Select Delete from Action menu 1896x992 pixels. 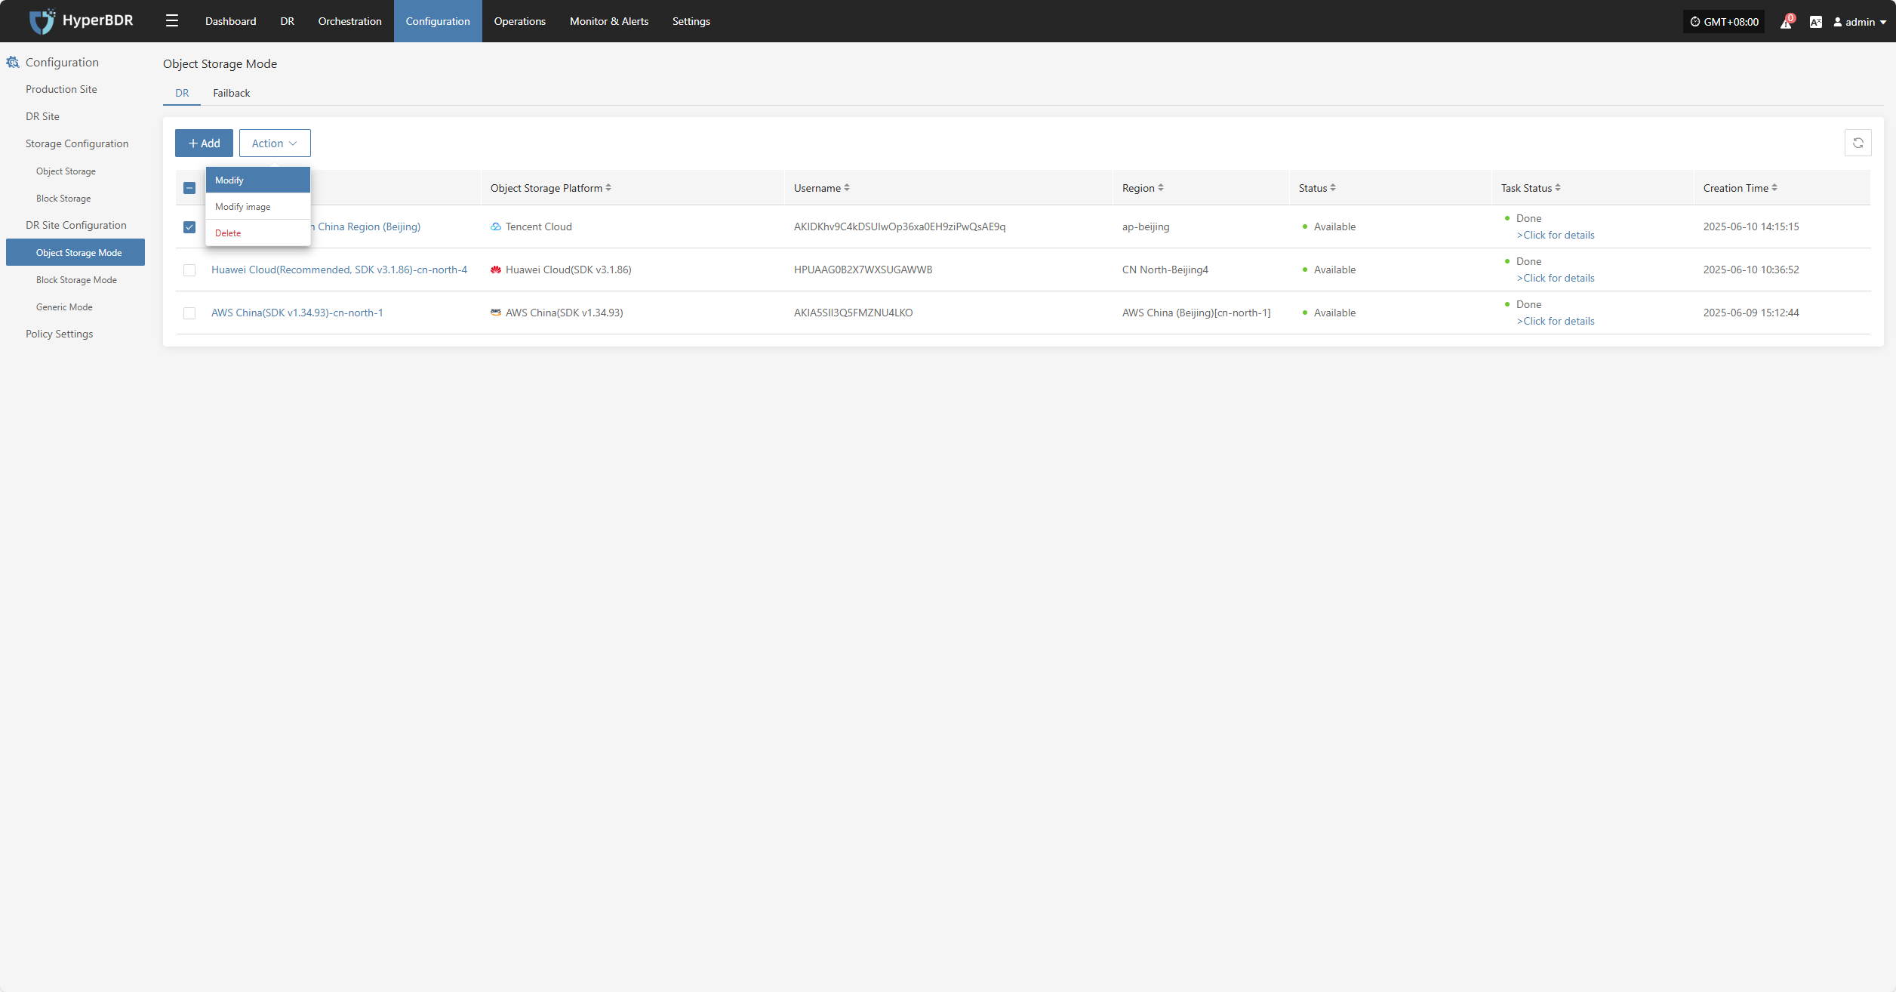[258, 233]
